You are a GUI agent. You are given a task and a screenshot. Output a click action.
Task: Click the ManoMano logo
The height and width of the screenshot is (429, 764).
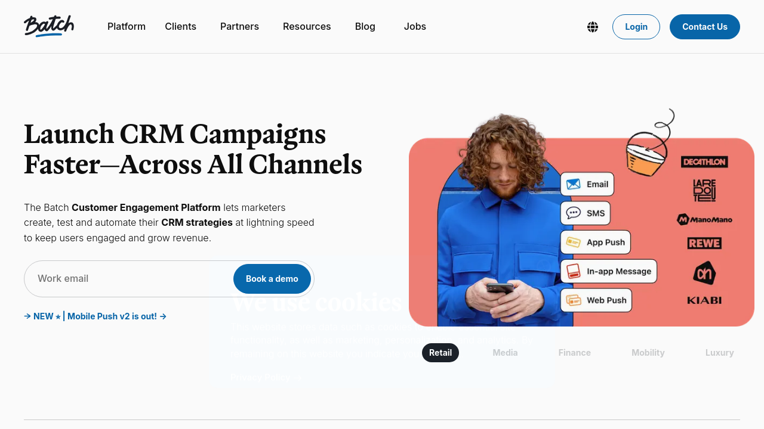tap(704, 219)
